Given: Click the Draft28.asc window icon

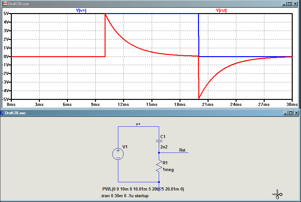Looking at the screenshot, I should point(2,113).
